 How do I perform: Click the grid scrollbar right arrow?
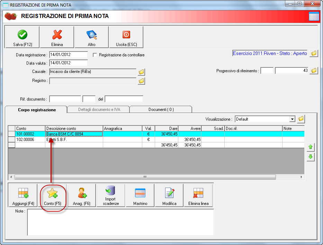pyautogui.click(x=302, y=177)
